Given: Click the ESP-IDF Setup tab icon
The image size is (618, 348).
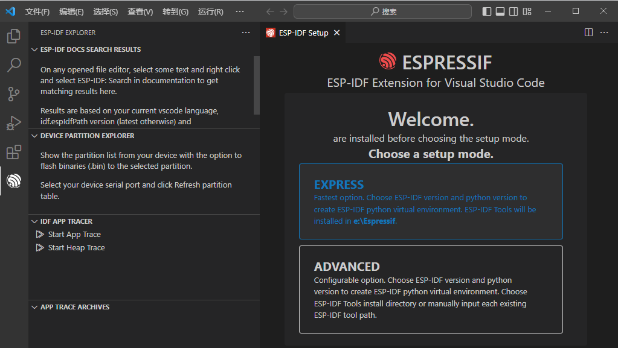Looking at the screenshot, I should click(x=271, y=33).
